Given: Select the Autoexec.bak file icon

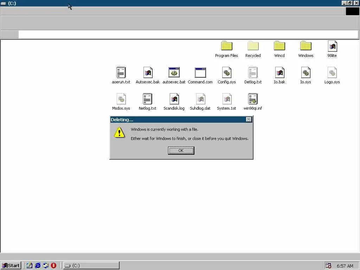Looking at the screenshot, I should (148, 72).
